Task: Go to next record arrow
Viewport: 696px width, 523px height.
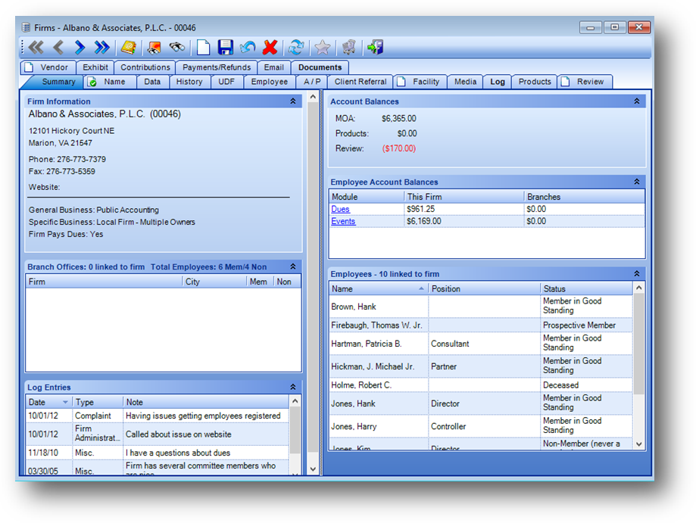Action: tap(80, 47)
